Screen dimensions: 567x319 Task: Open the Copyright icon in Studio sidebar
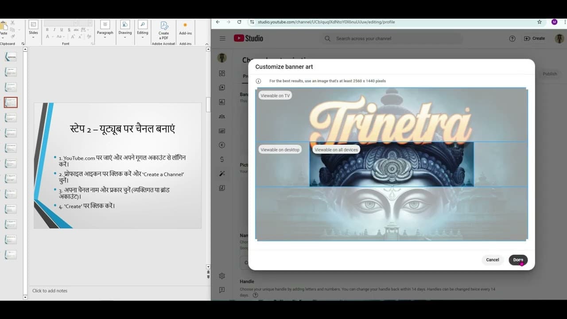(222, 145)
